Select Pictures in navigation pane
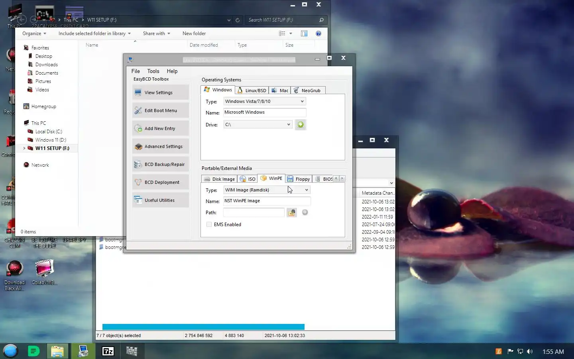574x359 pixels. tap(43, 81)
